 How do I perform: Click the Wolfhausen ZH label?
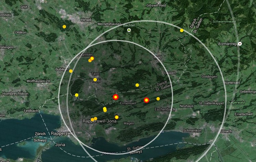click(x=38, y=81)
